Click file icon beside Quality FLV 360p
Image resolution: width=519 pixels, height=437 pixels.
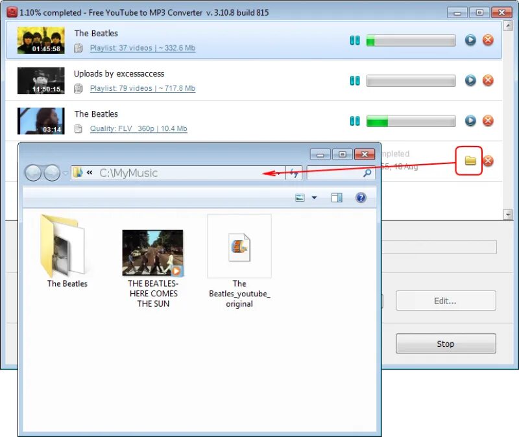[x=78, y=128]
